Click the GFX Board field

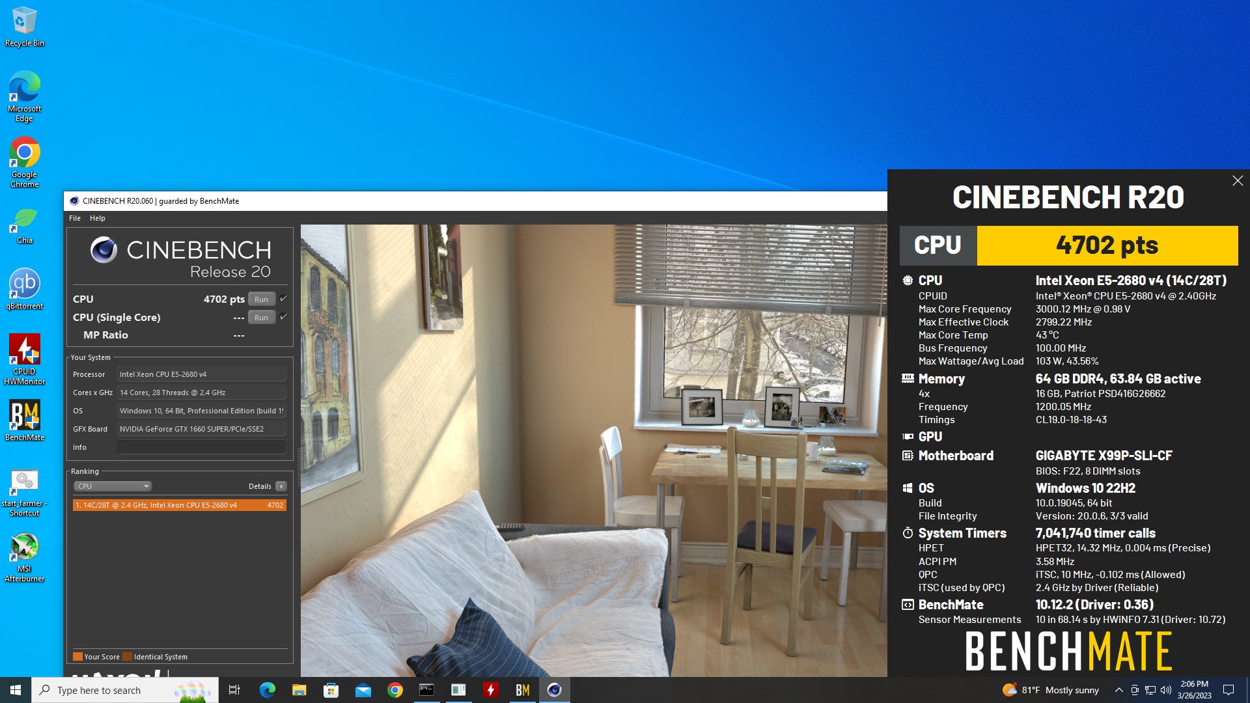click(x=201, y=429)
